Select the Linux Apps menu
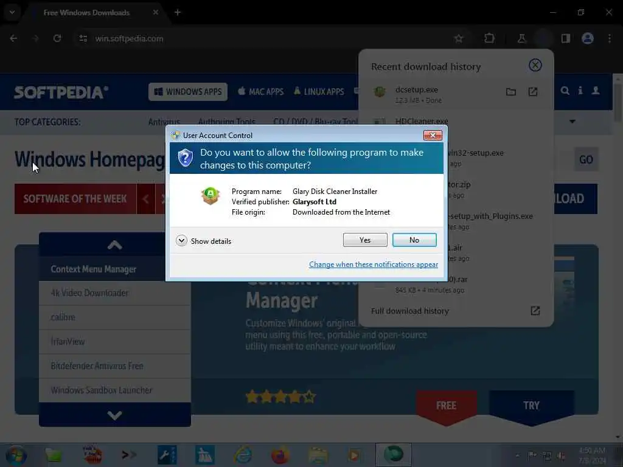The height and width of the screenshot is (467, 623). (x=319, y=92)
